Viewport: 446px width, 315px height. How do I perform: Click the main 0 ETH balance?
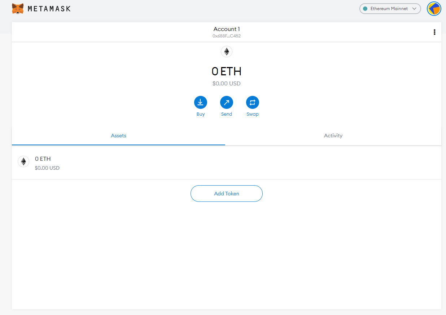click(x=227, y=71)
